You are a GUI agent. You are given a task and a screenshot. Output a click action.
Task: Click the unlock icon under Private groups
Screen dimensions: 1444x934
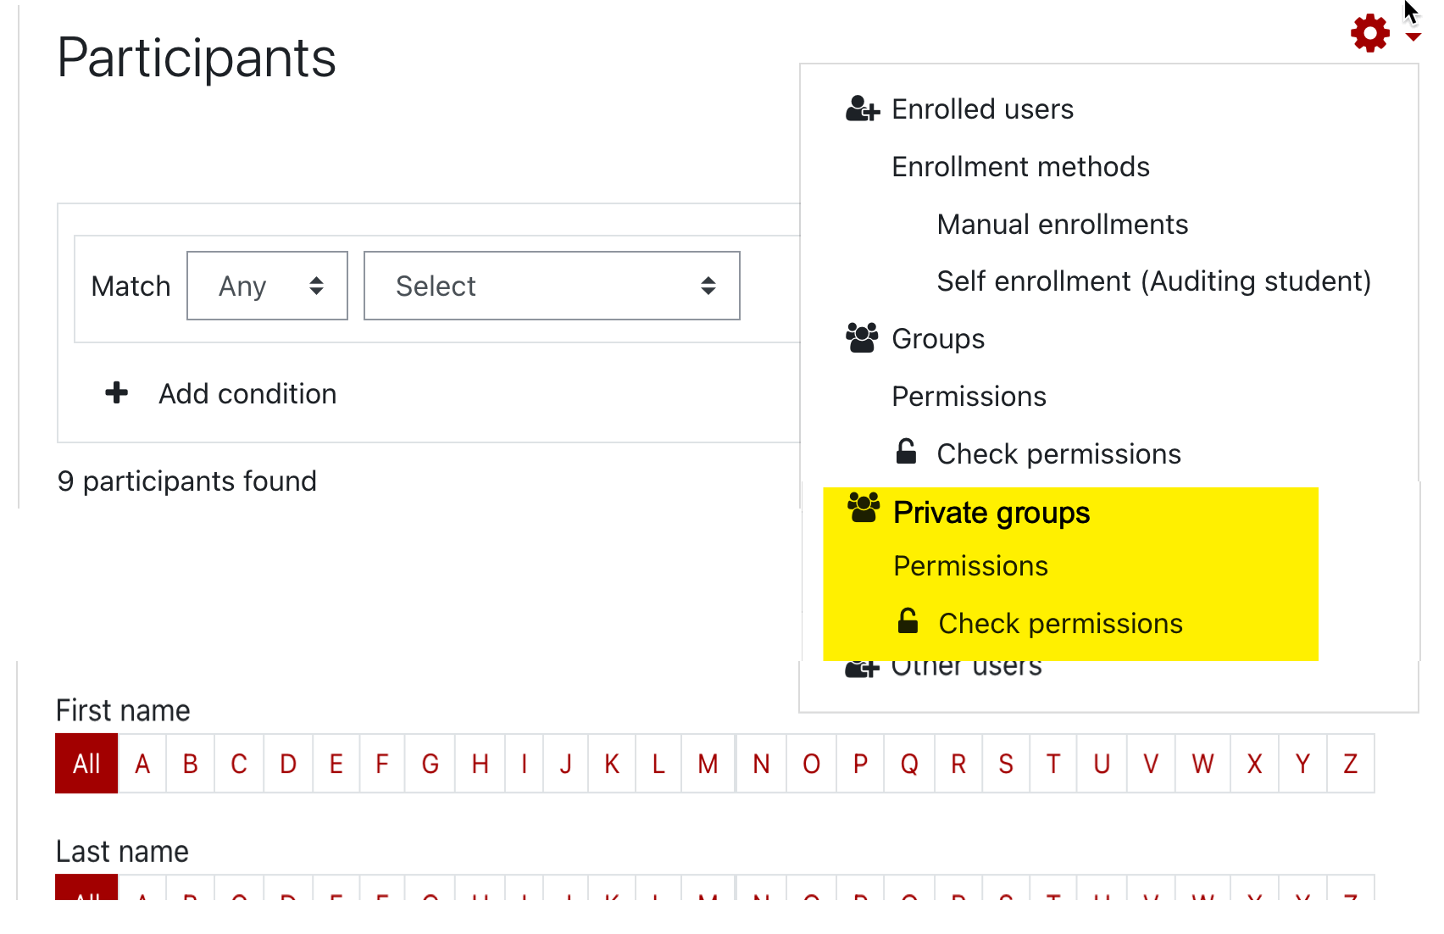pyautogui.click(x=908, y=621)
